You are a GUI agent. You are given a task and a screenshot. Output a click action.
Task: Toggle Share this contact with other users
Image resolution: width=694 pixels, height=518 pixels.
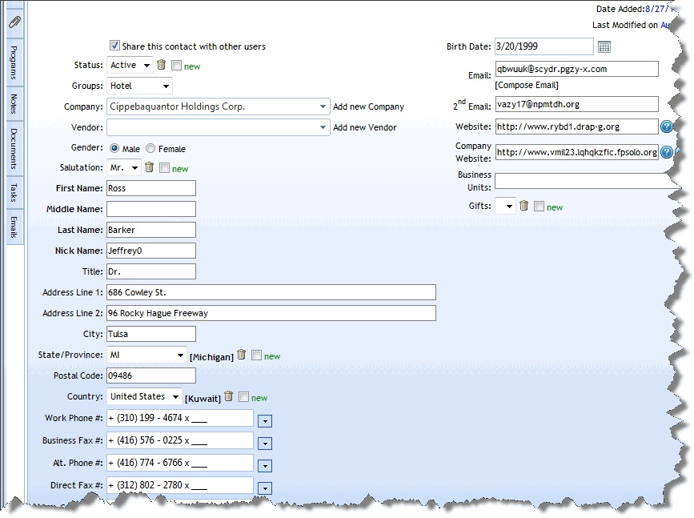pyautogui.click(x=114, y=46)
